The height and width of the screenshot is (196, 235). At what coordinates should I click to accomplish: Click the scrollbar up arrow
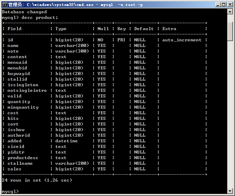[230, 12]
